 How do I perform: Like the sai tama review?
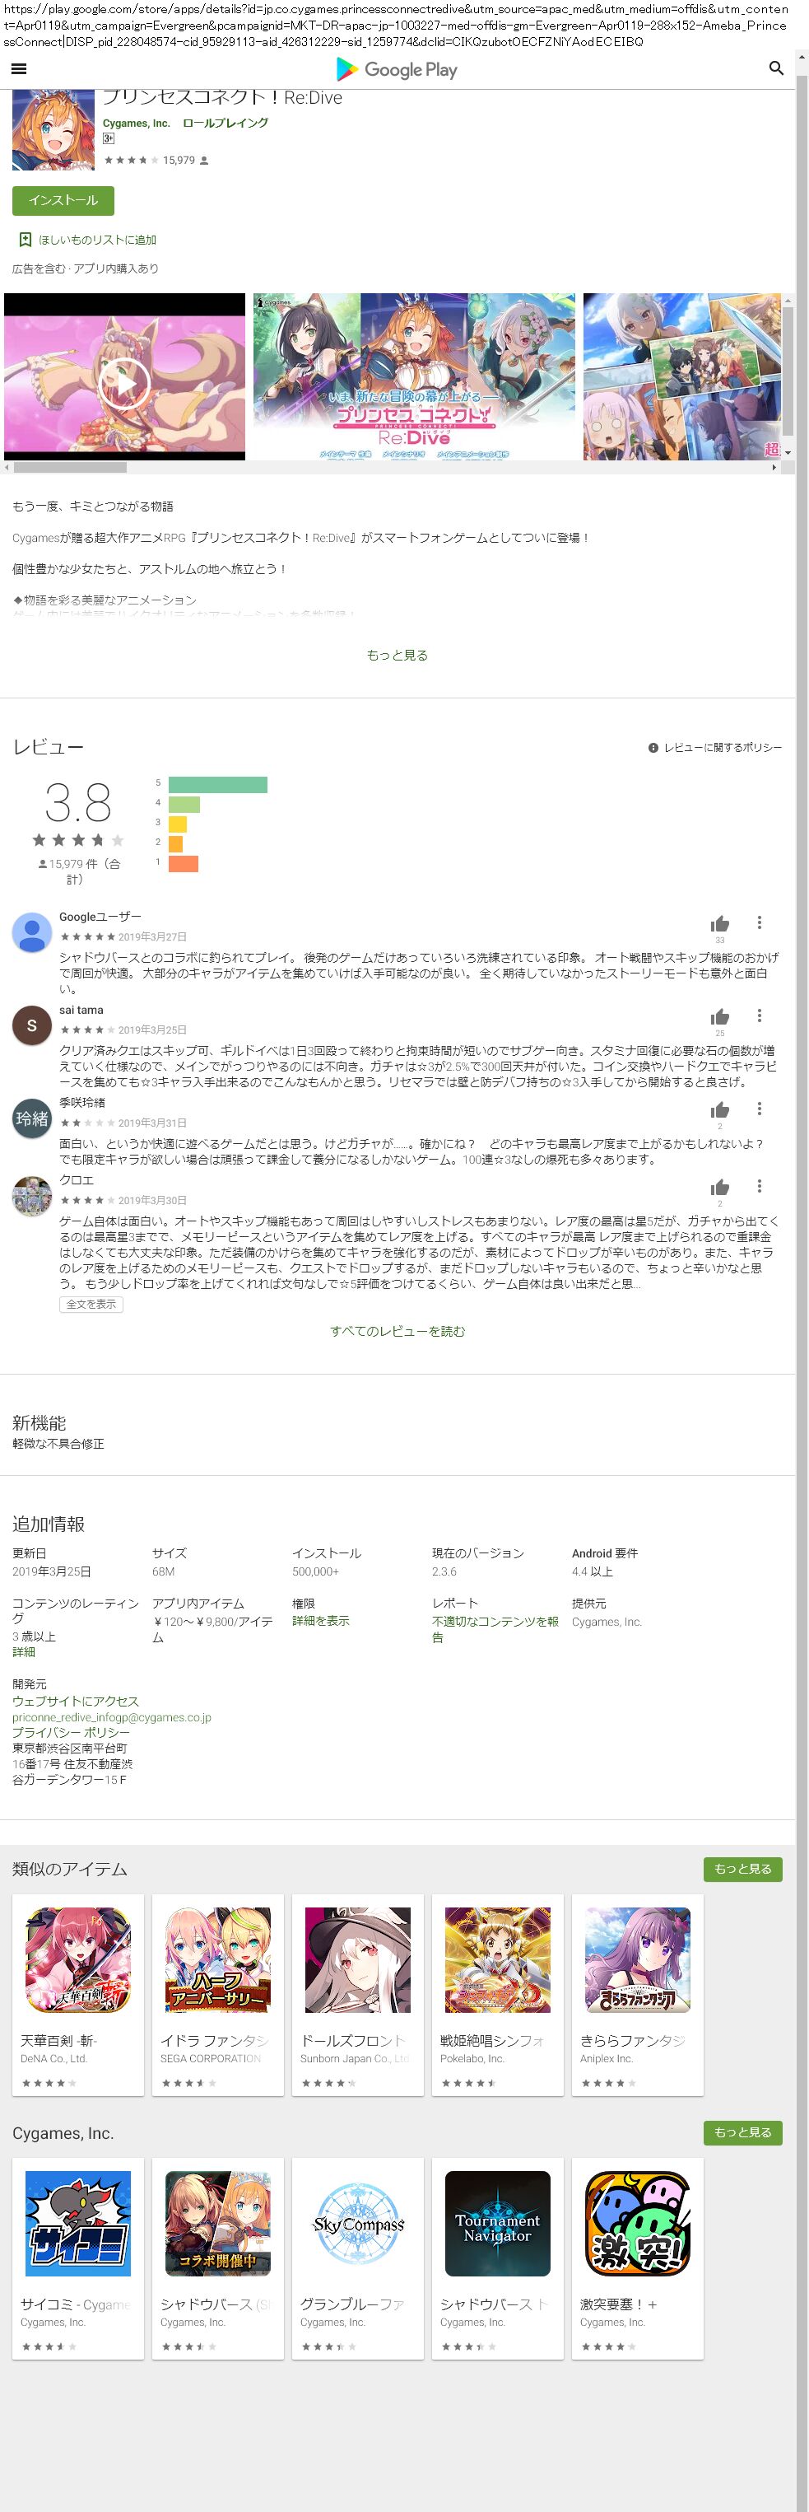720,1017
